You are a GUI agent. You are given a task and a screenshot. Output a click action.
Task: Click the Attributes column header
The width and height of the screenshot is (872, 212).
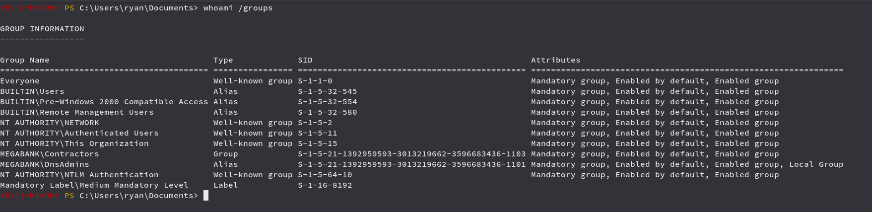point(556,60)
